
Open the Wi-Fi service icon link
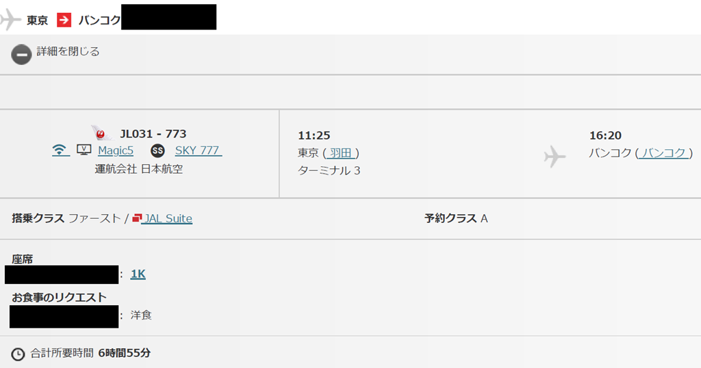tap(60, 150)
